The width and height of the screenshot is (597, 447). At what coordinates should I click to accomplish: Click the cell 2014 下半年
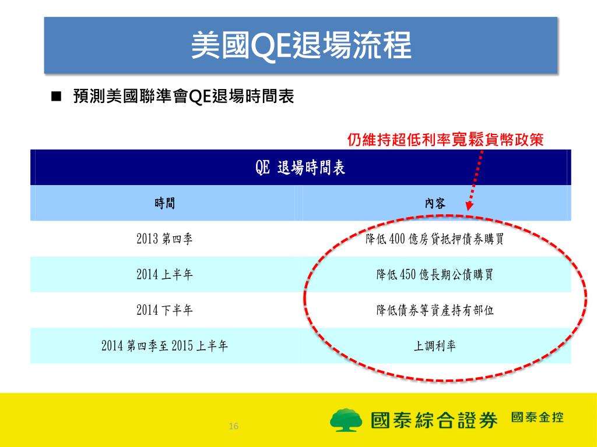164,310
